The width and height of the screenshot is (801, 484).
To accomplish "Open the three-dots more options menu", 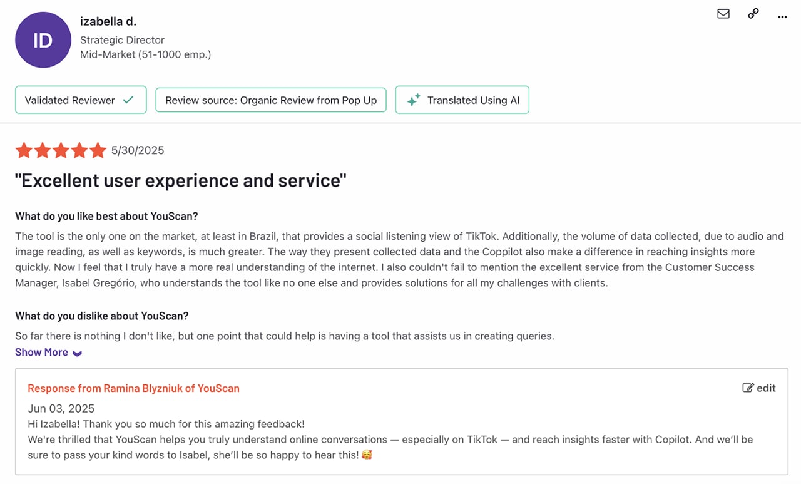I will 782,17.
